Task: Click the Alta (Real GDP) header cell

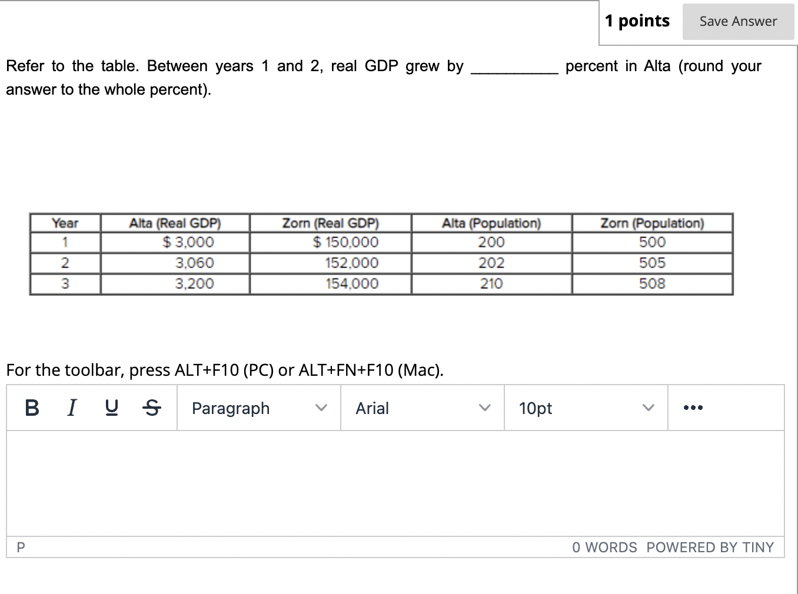Action: coord(175,223)
